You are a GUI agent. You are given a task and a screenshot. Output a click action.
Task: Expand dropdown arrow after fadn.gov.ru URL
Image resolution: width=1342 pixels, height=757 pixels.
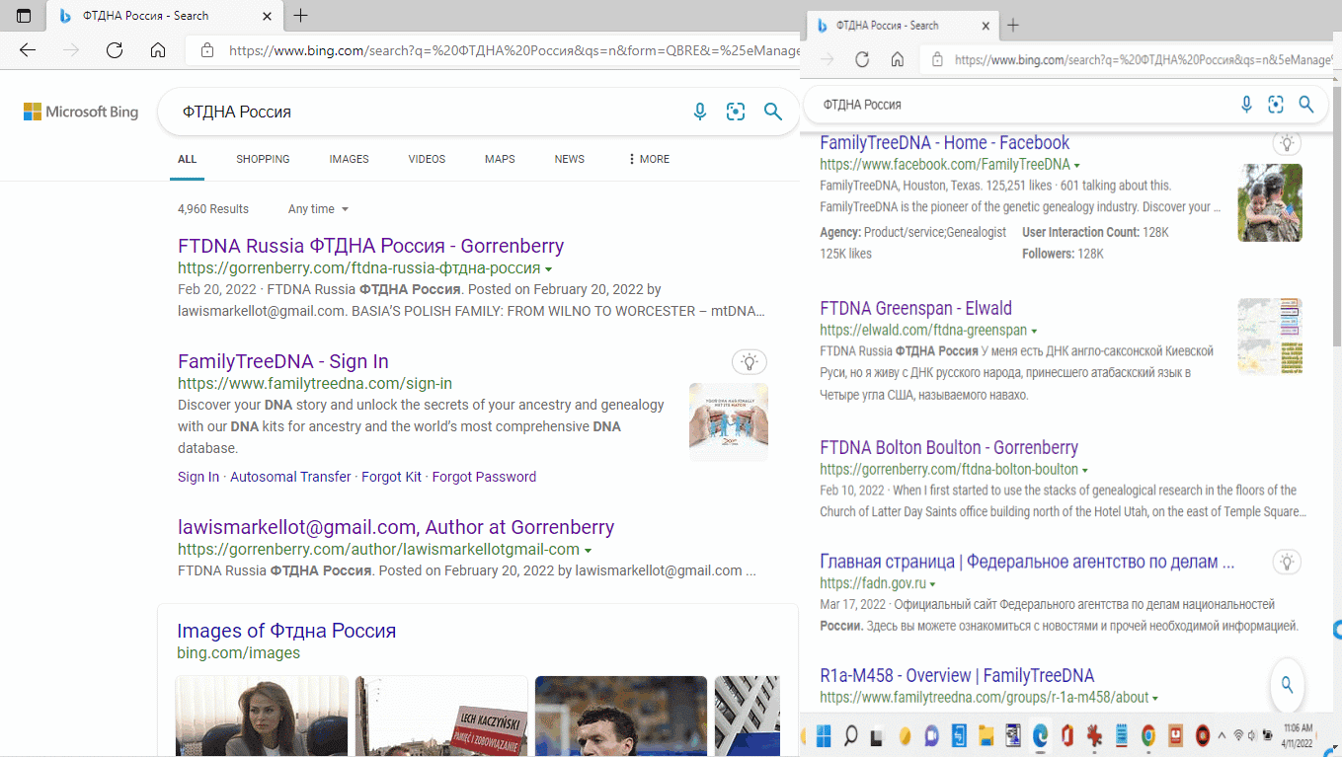(932, 584)
